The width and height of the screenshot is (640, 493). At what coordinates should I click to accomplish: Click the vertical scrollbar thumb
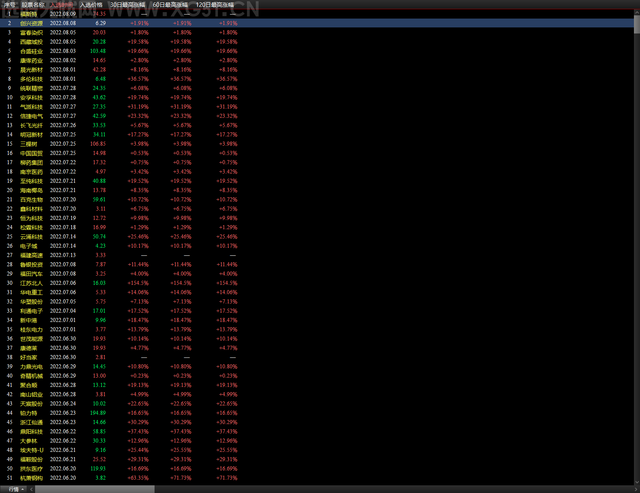click(637, 24)
